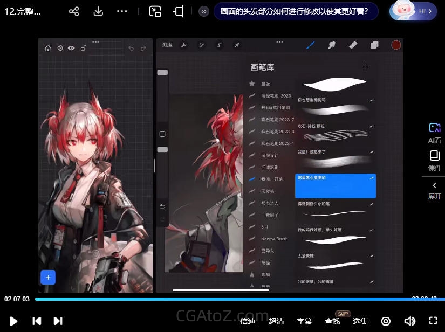
Task: Select the 最近 (Recent) brush category
Action: pos(265,84)
